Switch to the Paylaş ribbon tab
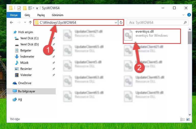Viewport: 196px width, 129px height. (41, 15)
